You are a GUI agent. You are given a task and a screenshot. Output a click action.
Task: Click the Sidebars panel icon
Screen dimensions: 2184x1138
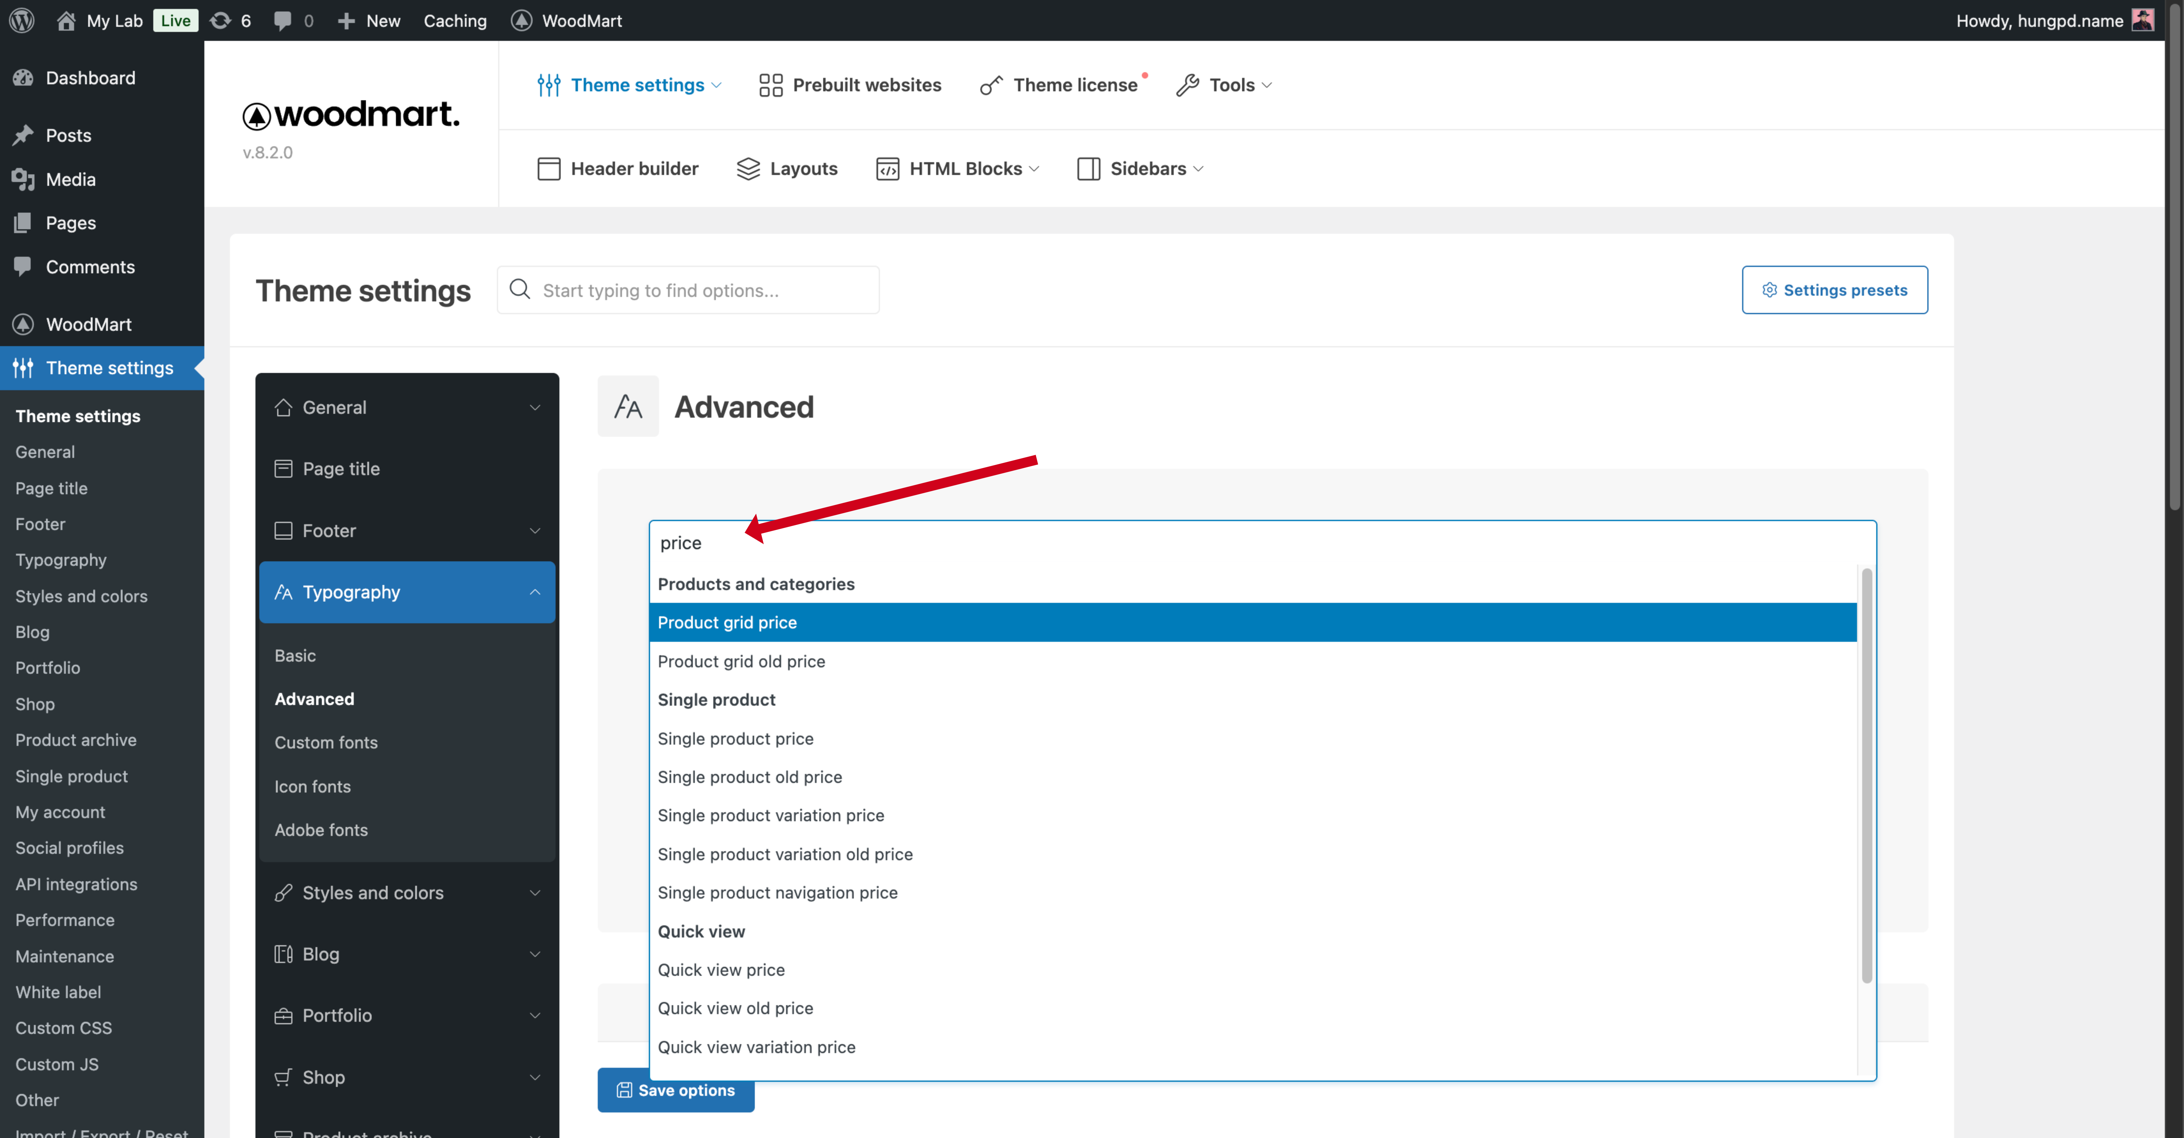tap(1088, 169)
